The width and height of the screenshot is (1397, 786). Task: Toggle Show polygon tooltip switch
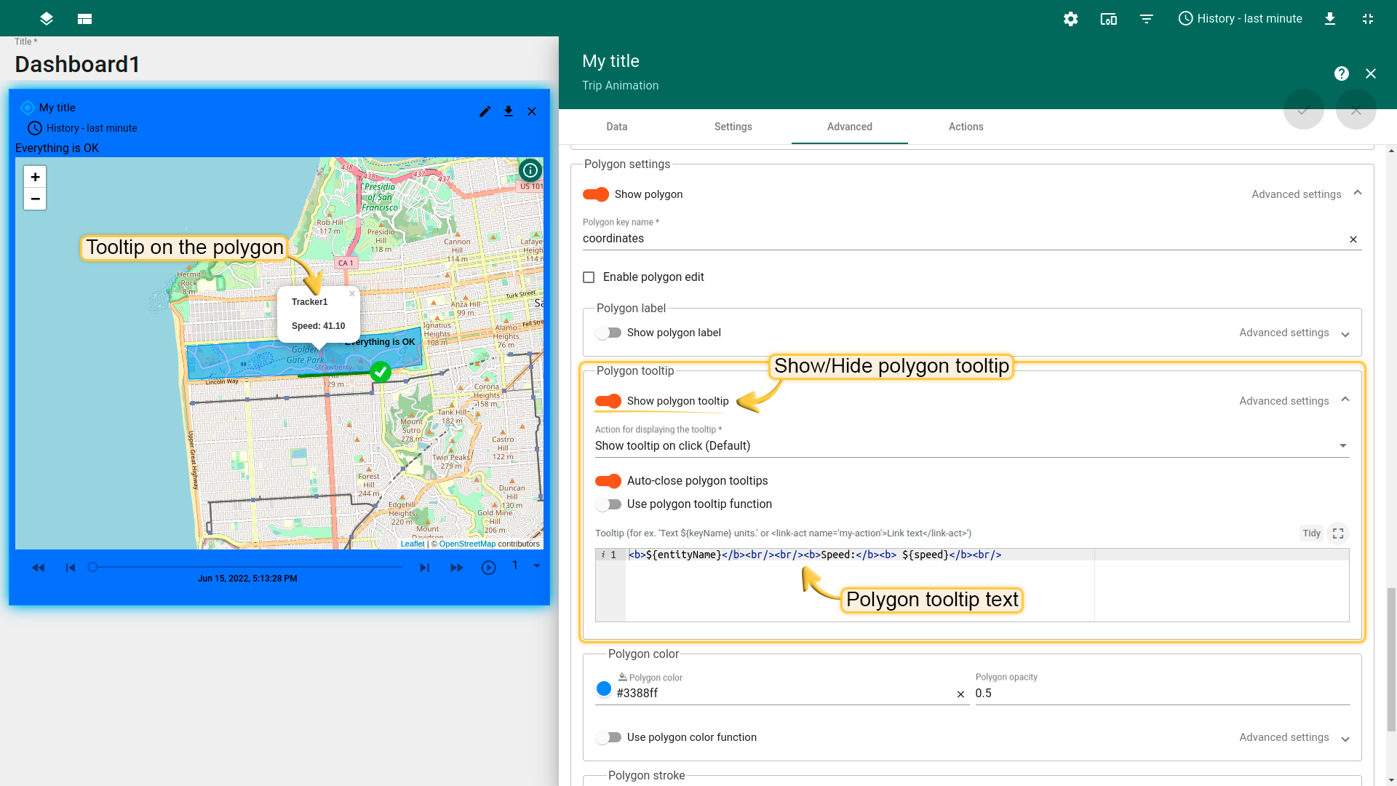pyautogui.click(x=608, y=401)
